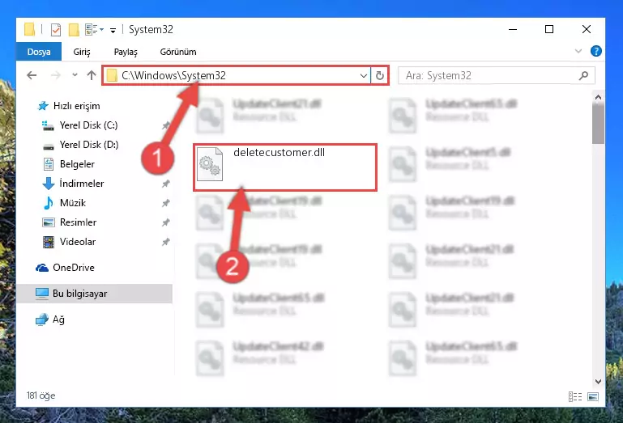Image resolution: width=623 pixels, height=423 pixels.
Task: Click the vertical scrollbar thumb
Action: pos(598,124)
